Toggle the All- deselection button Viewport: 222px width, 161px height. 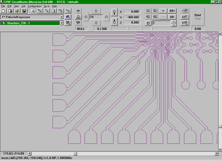click(172, 17)
